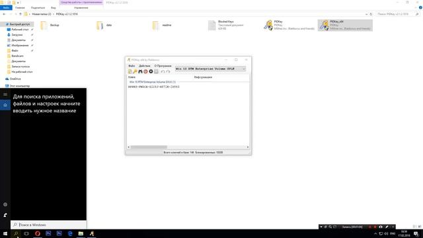Open the Файл menu in PIDKey
Image resolution: width=423 pixels, height=238 pixels.
(x=132, y=66)
